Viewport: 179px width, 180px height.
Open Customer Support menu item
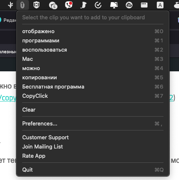[x=93, y=137]
